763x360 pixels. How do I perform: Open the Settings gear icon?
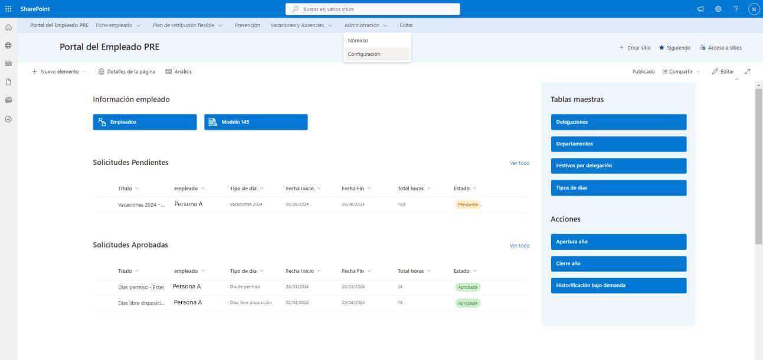click(718, 9)
